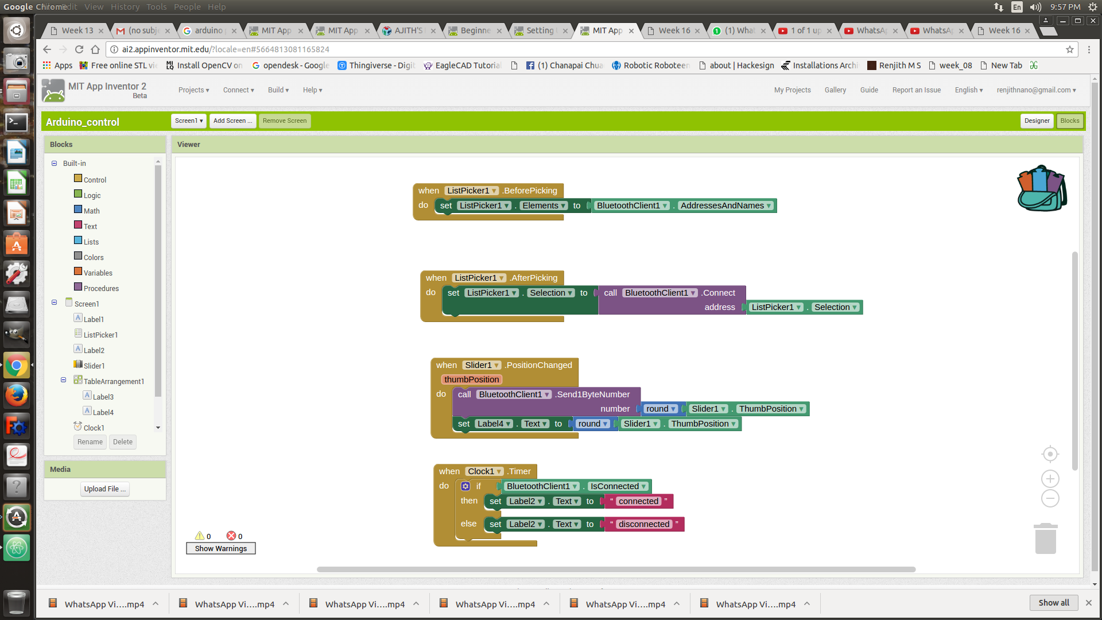Open the Thingiverse bookmark
Screen dimensions: 1102x620
click(376, 65)
